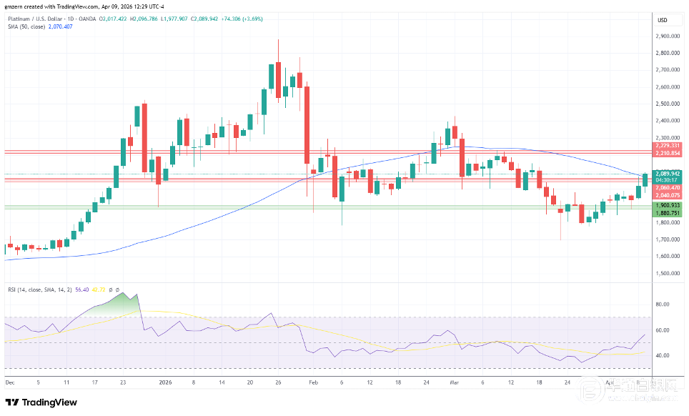The image size is (689, 416).
Task: Click the 2,210.854 red price level label
Action: [x=666, y=153]
